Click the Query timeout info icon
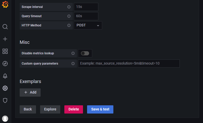203x123 pixels. (x=69, y=16)
